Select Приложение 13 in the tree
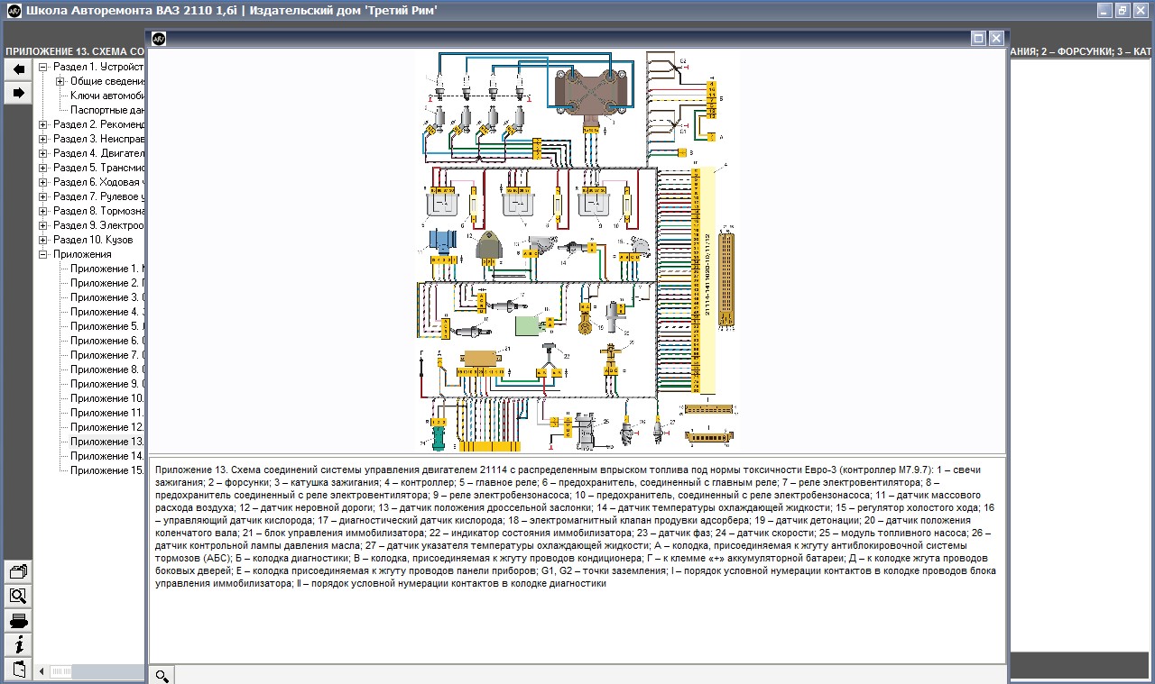 (106, 442)
